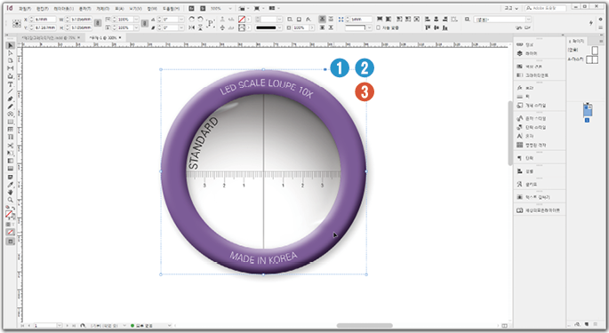609x333 pixels.
Task: Rotate the object 90° counter-clockwise
Action: click(200, 19)
